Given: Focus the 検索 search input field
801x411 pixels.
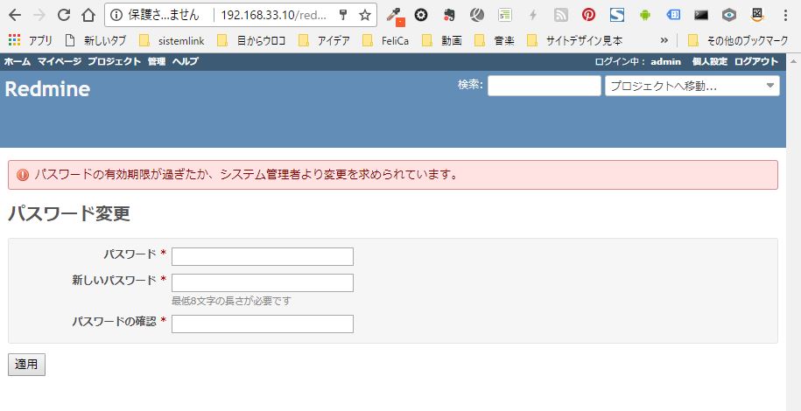Looking at the screenshot, I should click(x=544, y=86).
